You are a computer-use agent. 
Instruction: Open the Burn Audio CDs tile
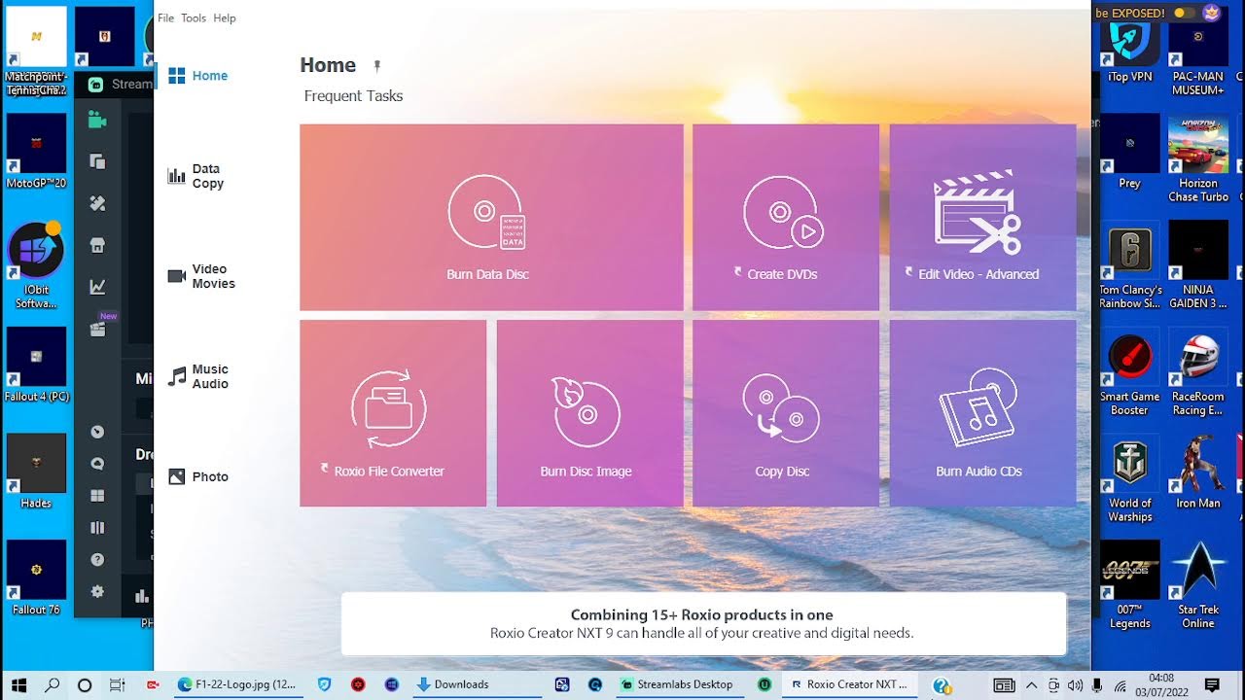point(982,413)
